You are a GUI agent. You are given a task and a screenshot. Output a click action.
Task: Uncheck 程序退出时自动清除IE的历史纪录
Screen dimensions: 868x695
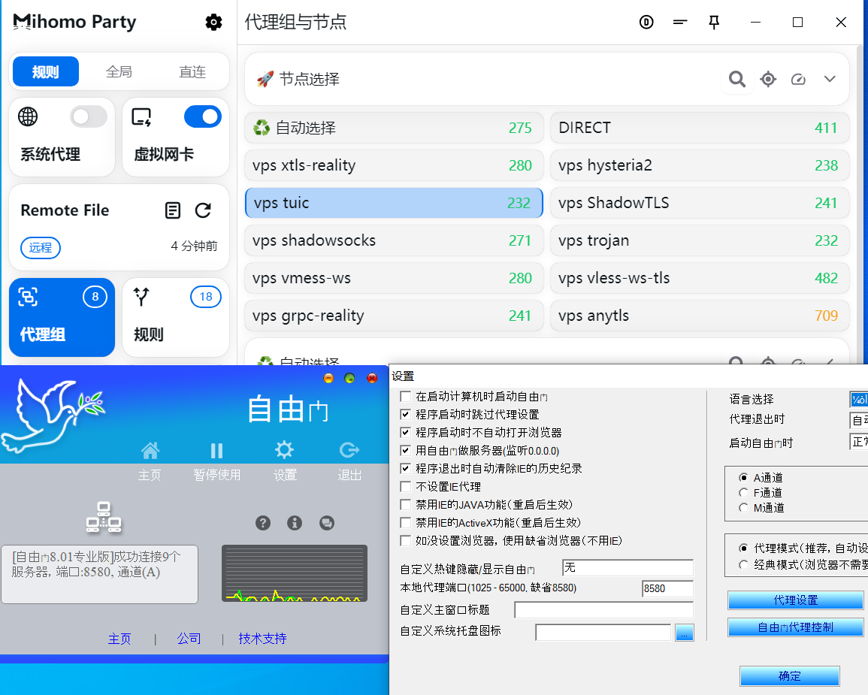tap(405, 469)
